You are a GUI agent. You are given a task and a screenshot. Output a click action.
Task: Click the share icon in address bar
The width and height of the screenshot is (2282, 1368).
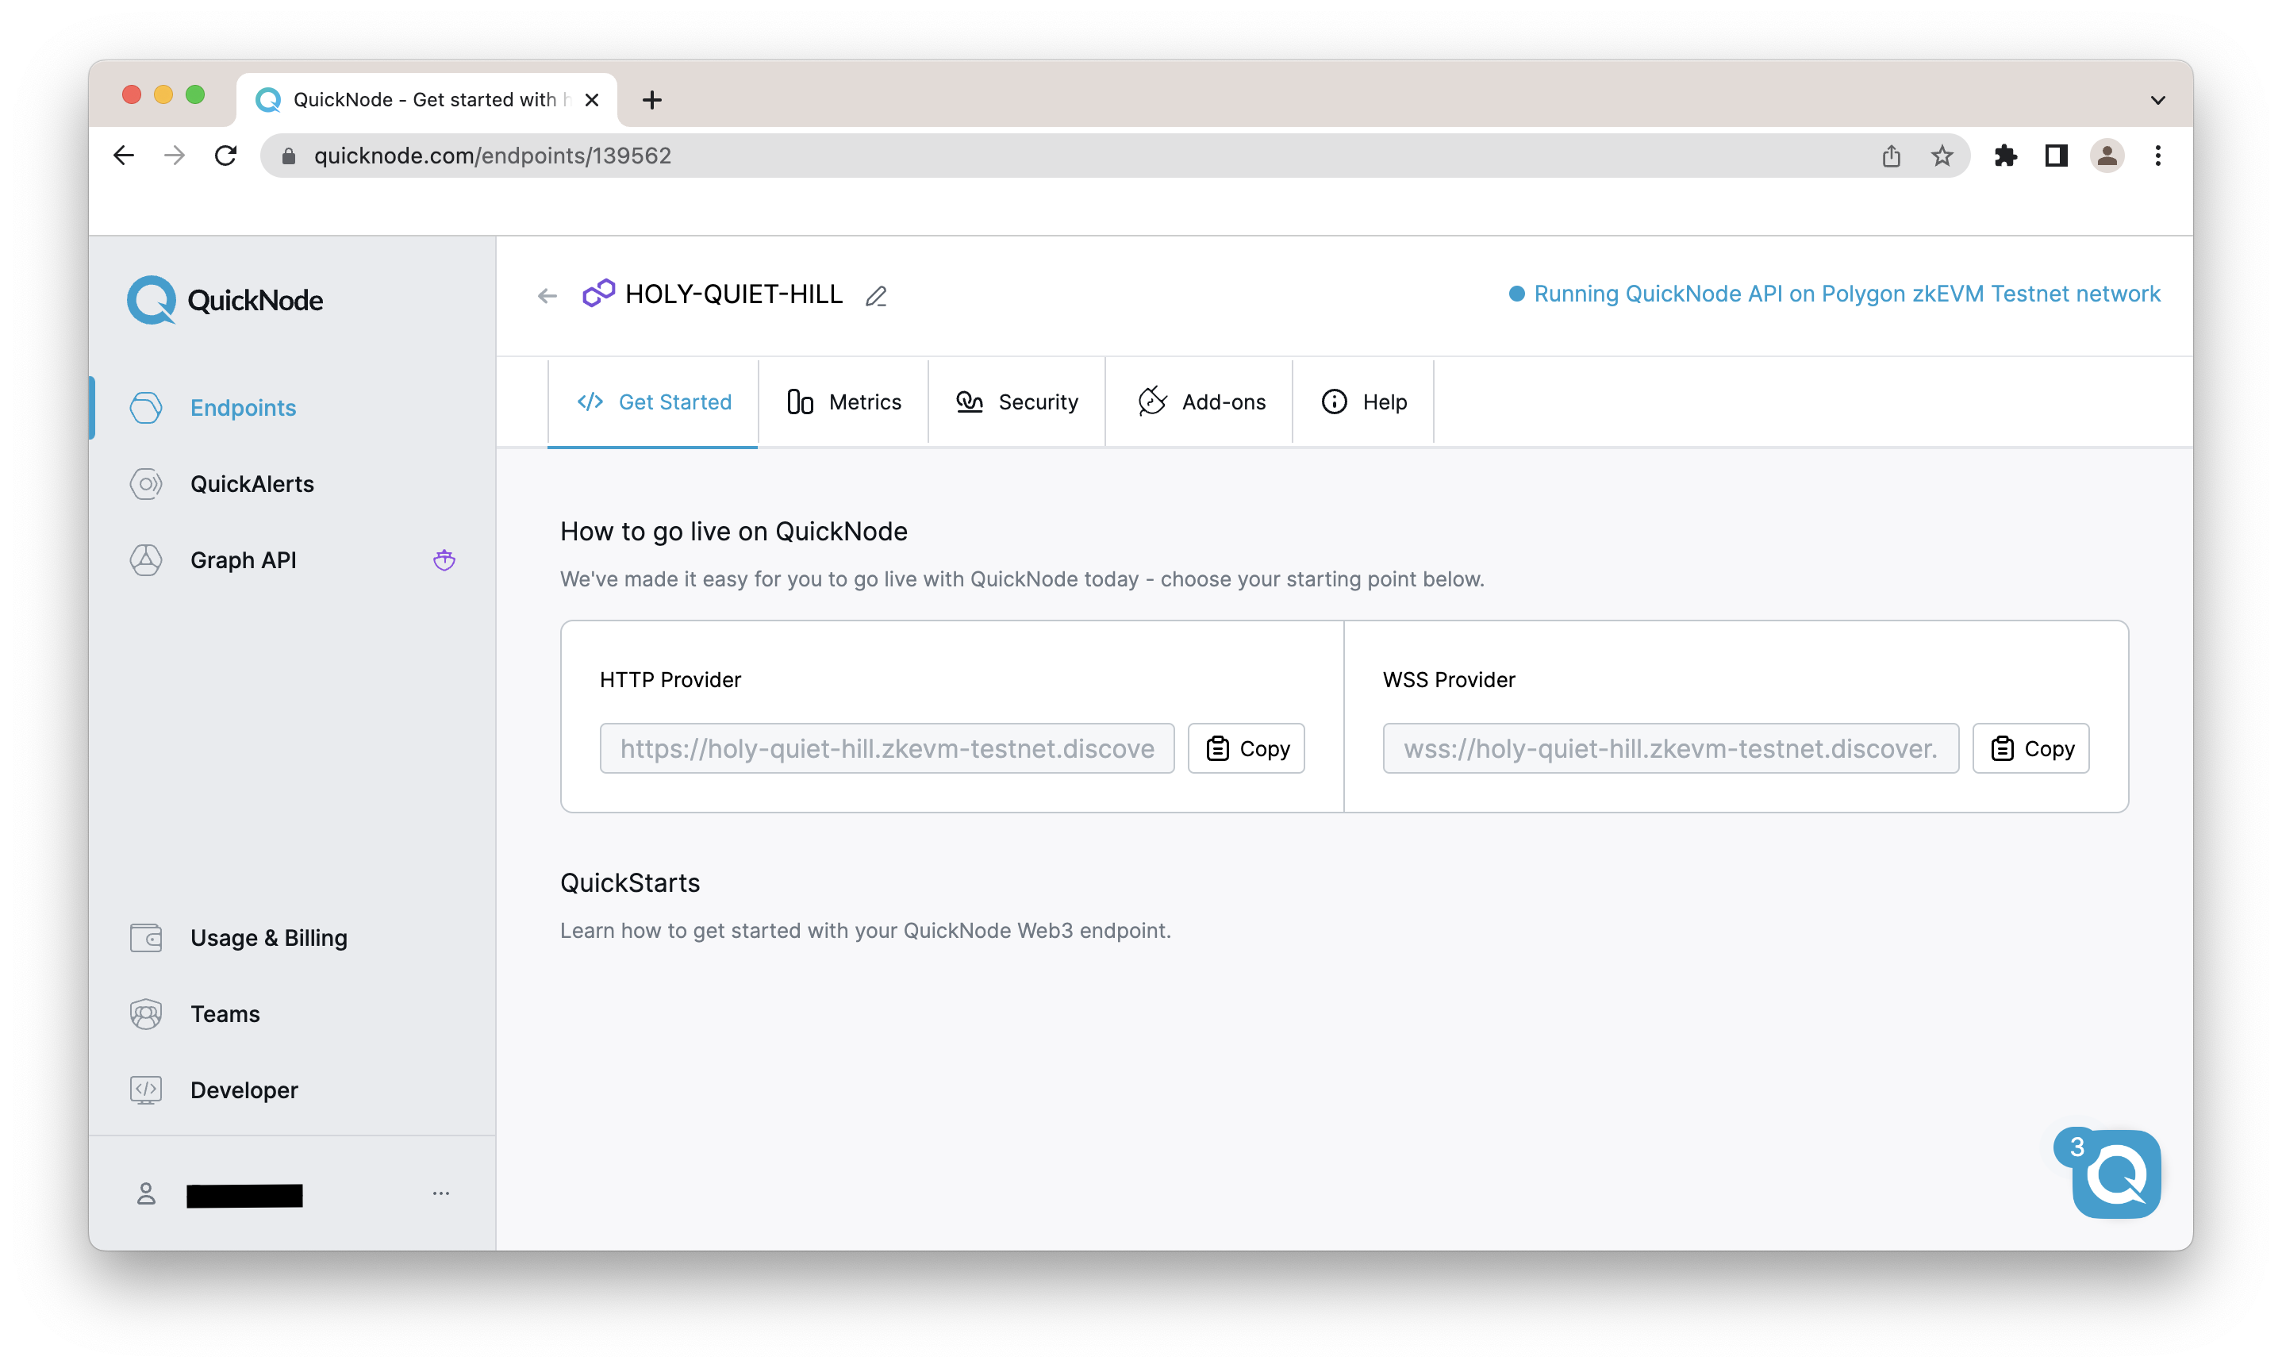pos(1892,156)
